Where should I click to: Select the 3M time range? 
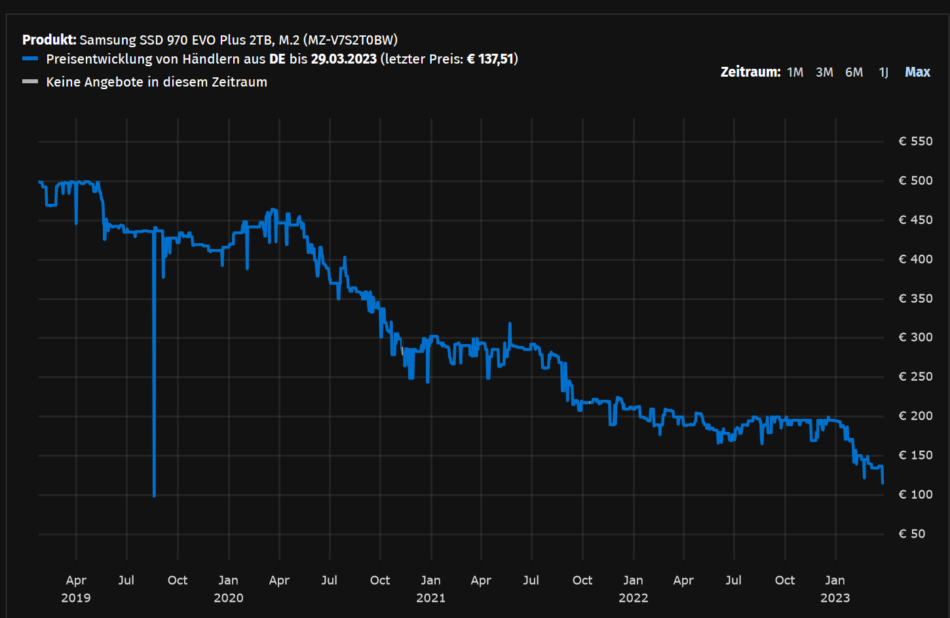click(x=824, y=72)
